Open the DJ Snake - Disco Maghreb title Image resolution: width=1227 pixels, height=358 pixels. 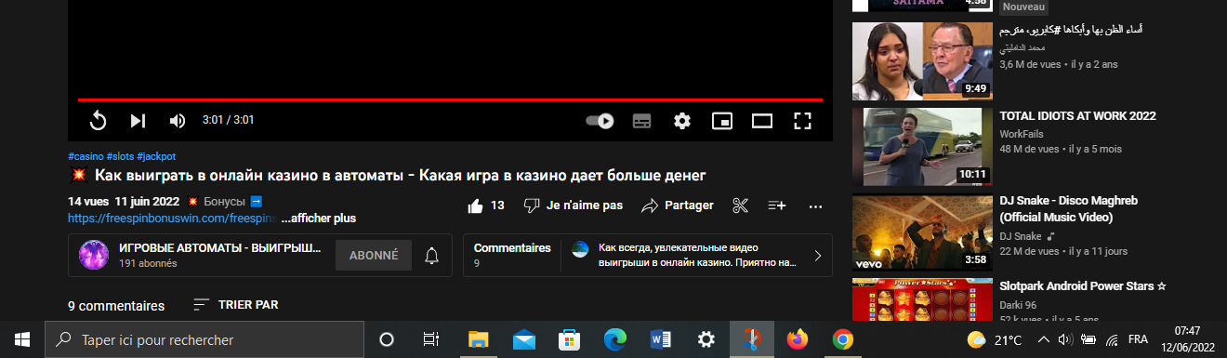(1068, 209)
